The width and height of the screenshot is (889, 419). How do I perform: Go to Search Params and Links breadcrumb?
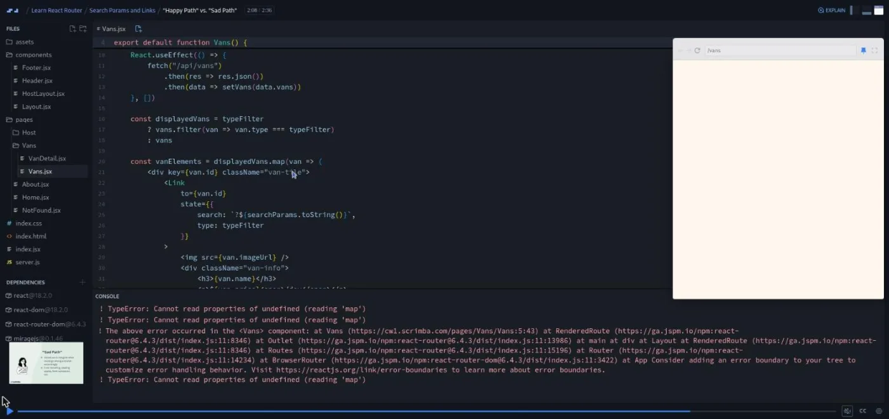coord(123,10)
